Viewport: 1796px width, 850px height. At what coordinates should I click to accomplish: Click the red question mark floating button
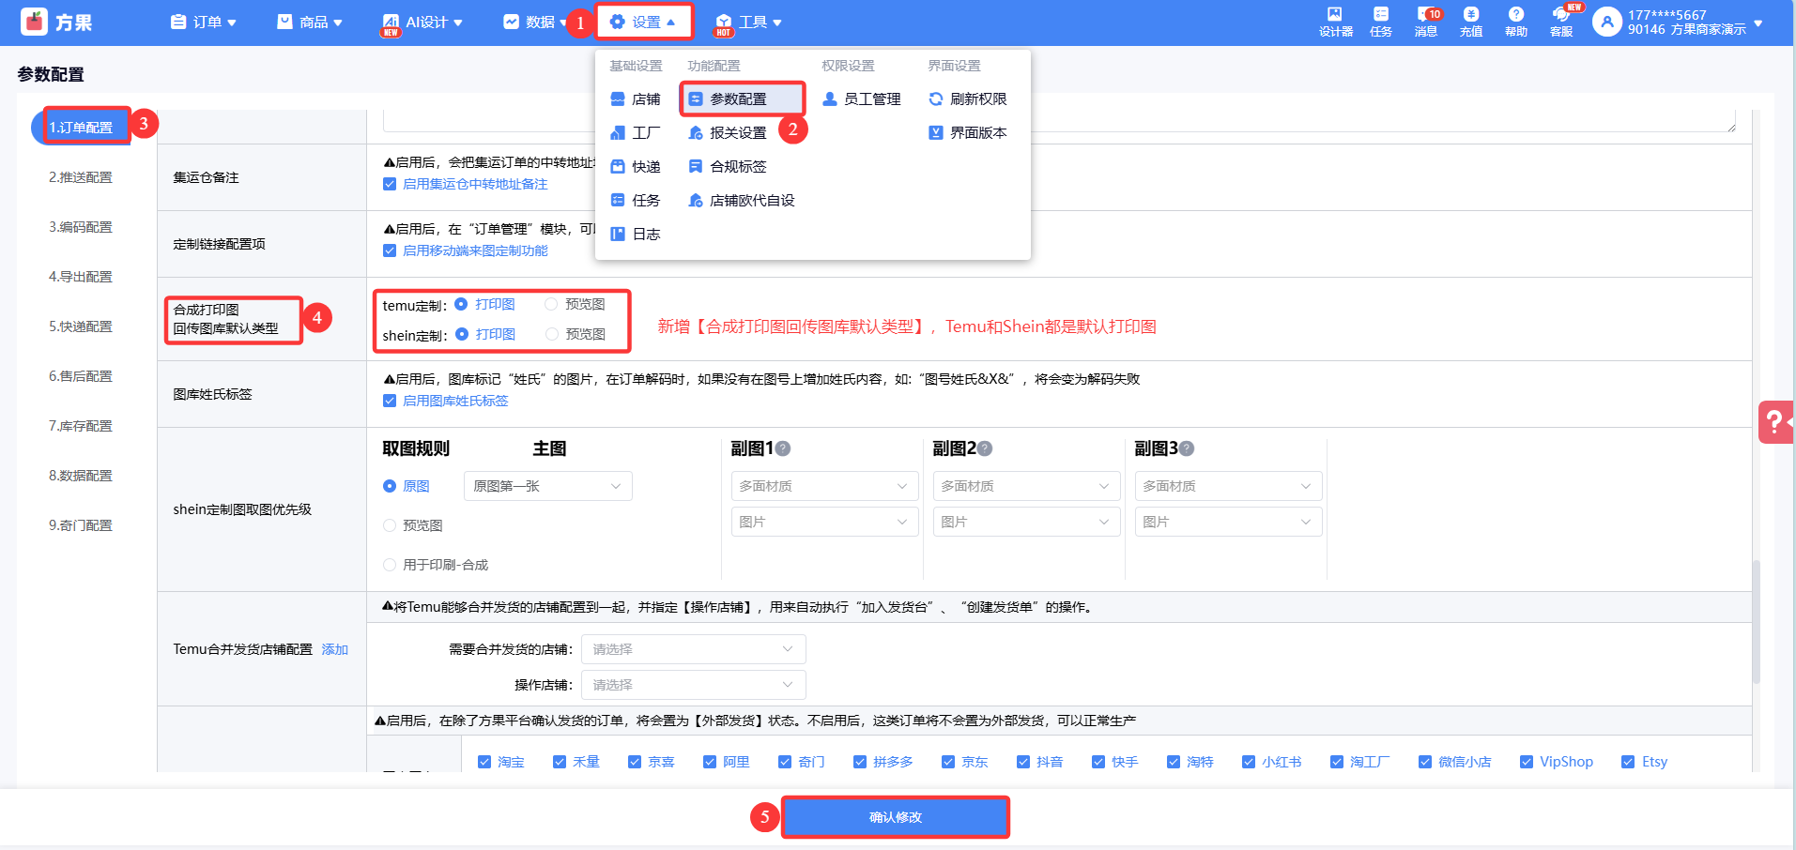pos(1774,422)
